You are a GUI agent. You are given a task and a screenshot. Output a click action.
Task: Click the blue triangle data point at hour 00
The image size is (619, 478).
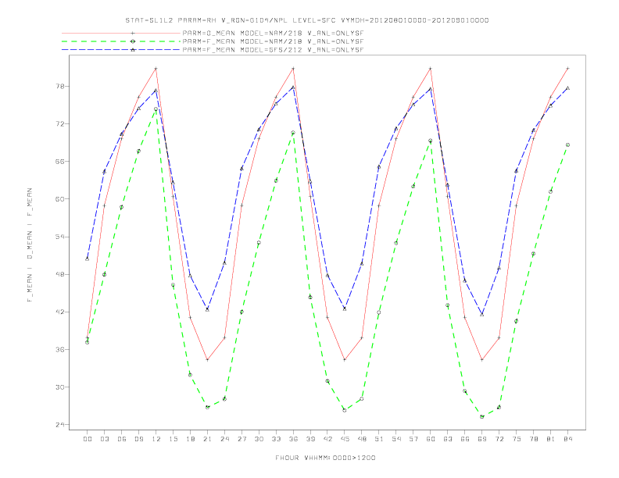(x=88, y=259)
